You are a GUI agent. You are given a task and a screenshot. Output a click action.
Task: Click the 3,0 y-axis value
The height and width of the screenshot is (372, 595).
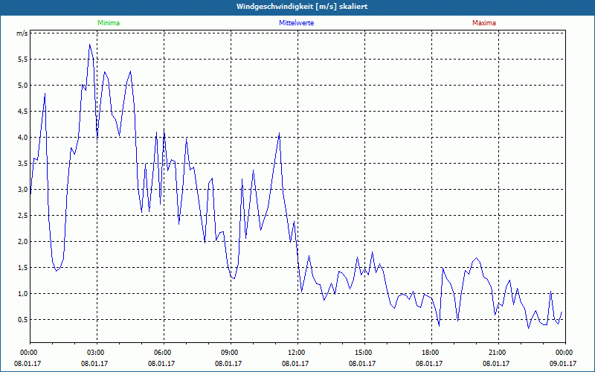point(23,190)
